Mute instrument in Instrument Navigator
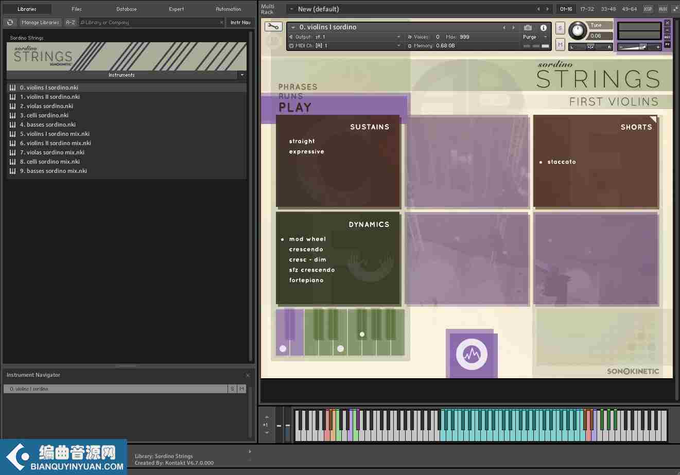 point(241,389)
